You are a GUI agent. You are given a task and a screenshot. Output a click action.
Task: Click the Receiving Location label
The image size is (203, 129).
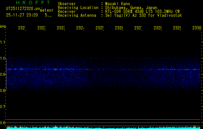(x=78, y=8)
